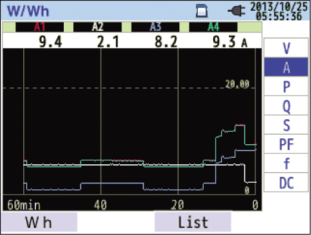Open the PF power factor tab
This screenshot has width=311, height=235.
coord(286,144)
